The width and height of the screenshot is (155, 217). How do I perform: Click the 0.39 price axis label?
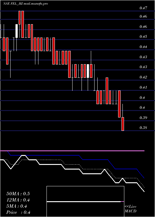143,118
